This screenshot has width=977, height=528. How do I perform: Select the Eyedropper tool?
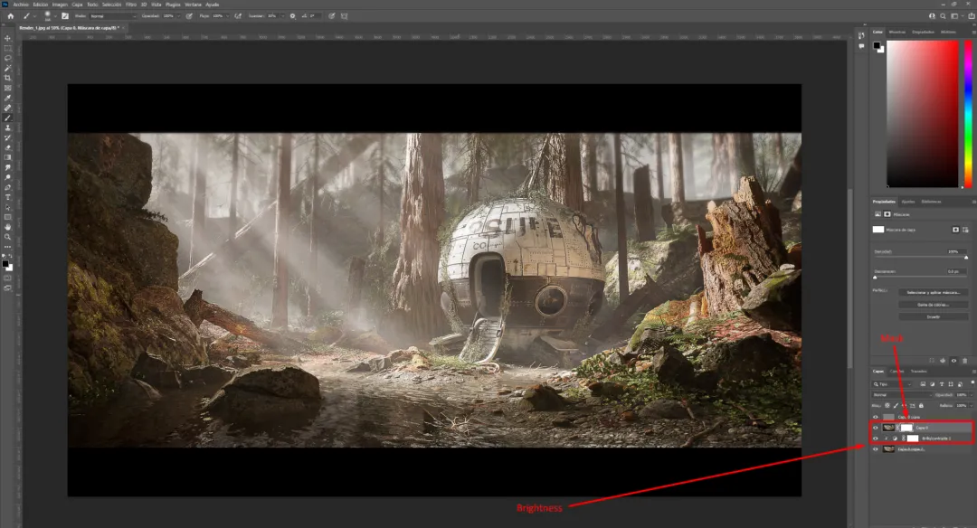pyautogui.click(x=7, y=98)
